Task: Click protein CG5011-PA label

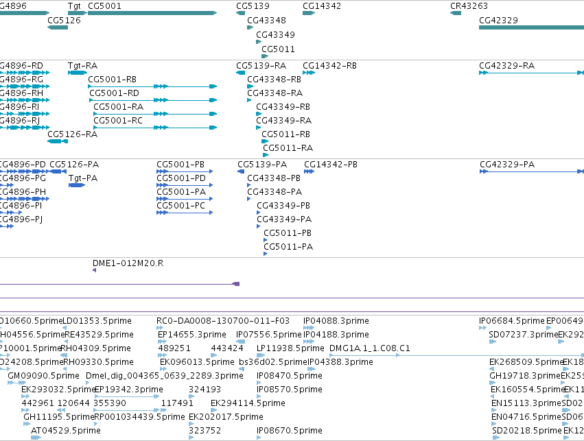Action: pyautogui.click(x=288, y=247)
